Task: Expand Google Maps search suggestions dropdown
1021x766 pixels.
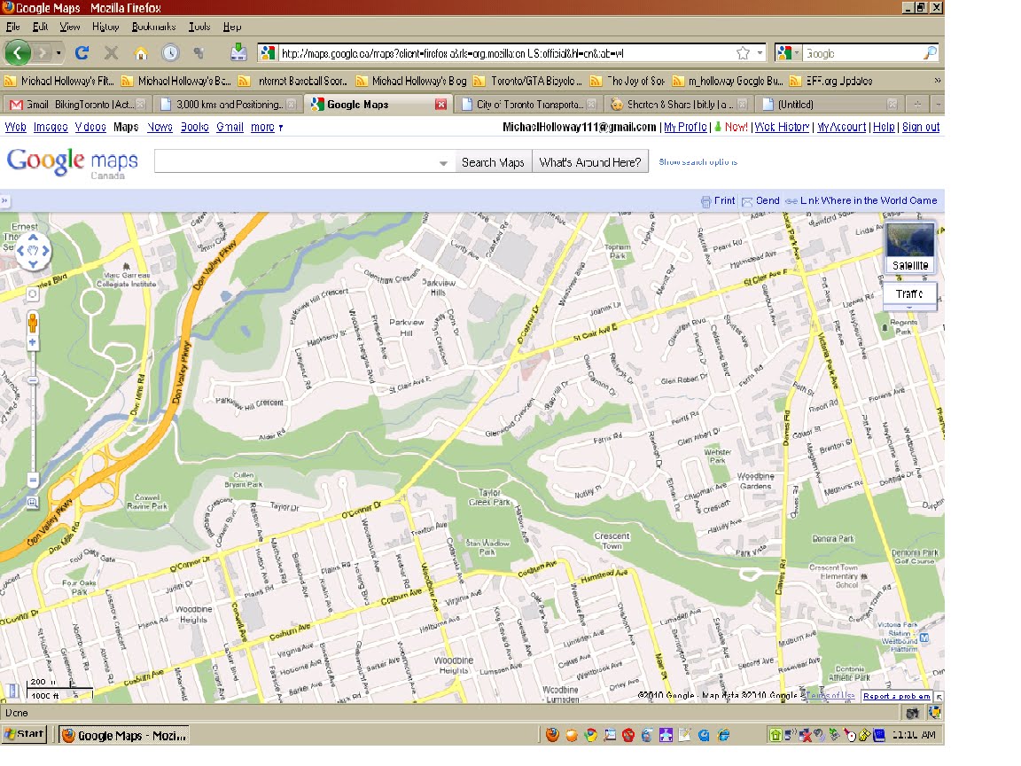Action: pos(443,163)
